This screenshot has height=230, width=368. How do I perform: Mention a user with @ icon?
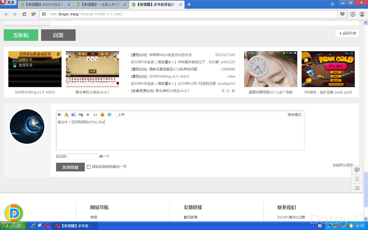110,115
